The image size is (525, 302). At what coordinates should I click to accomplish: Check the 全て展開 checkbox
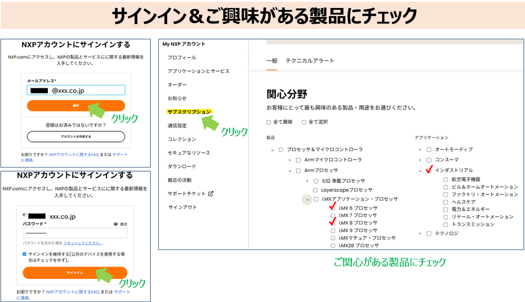[269, 122]
